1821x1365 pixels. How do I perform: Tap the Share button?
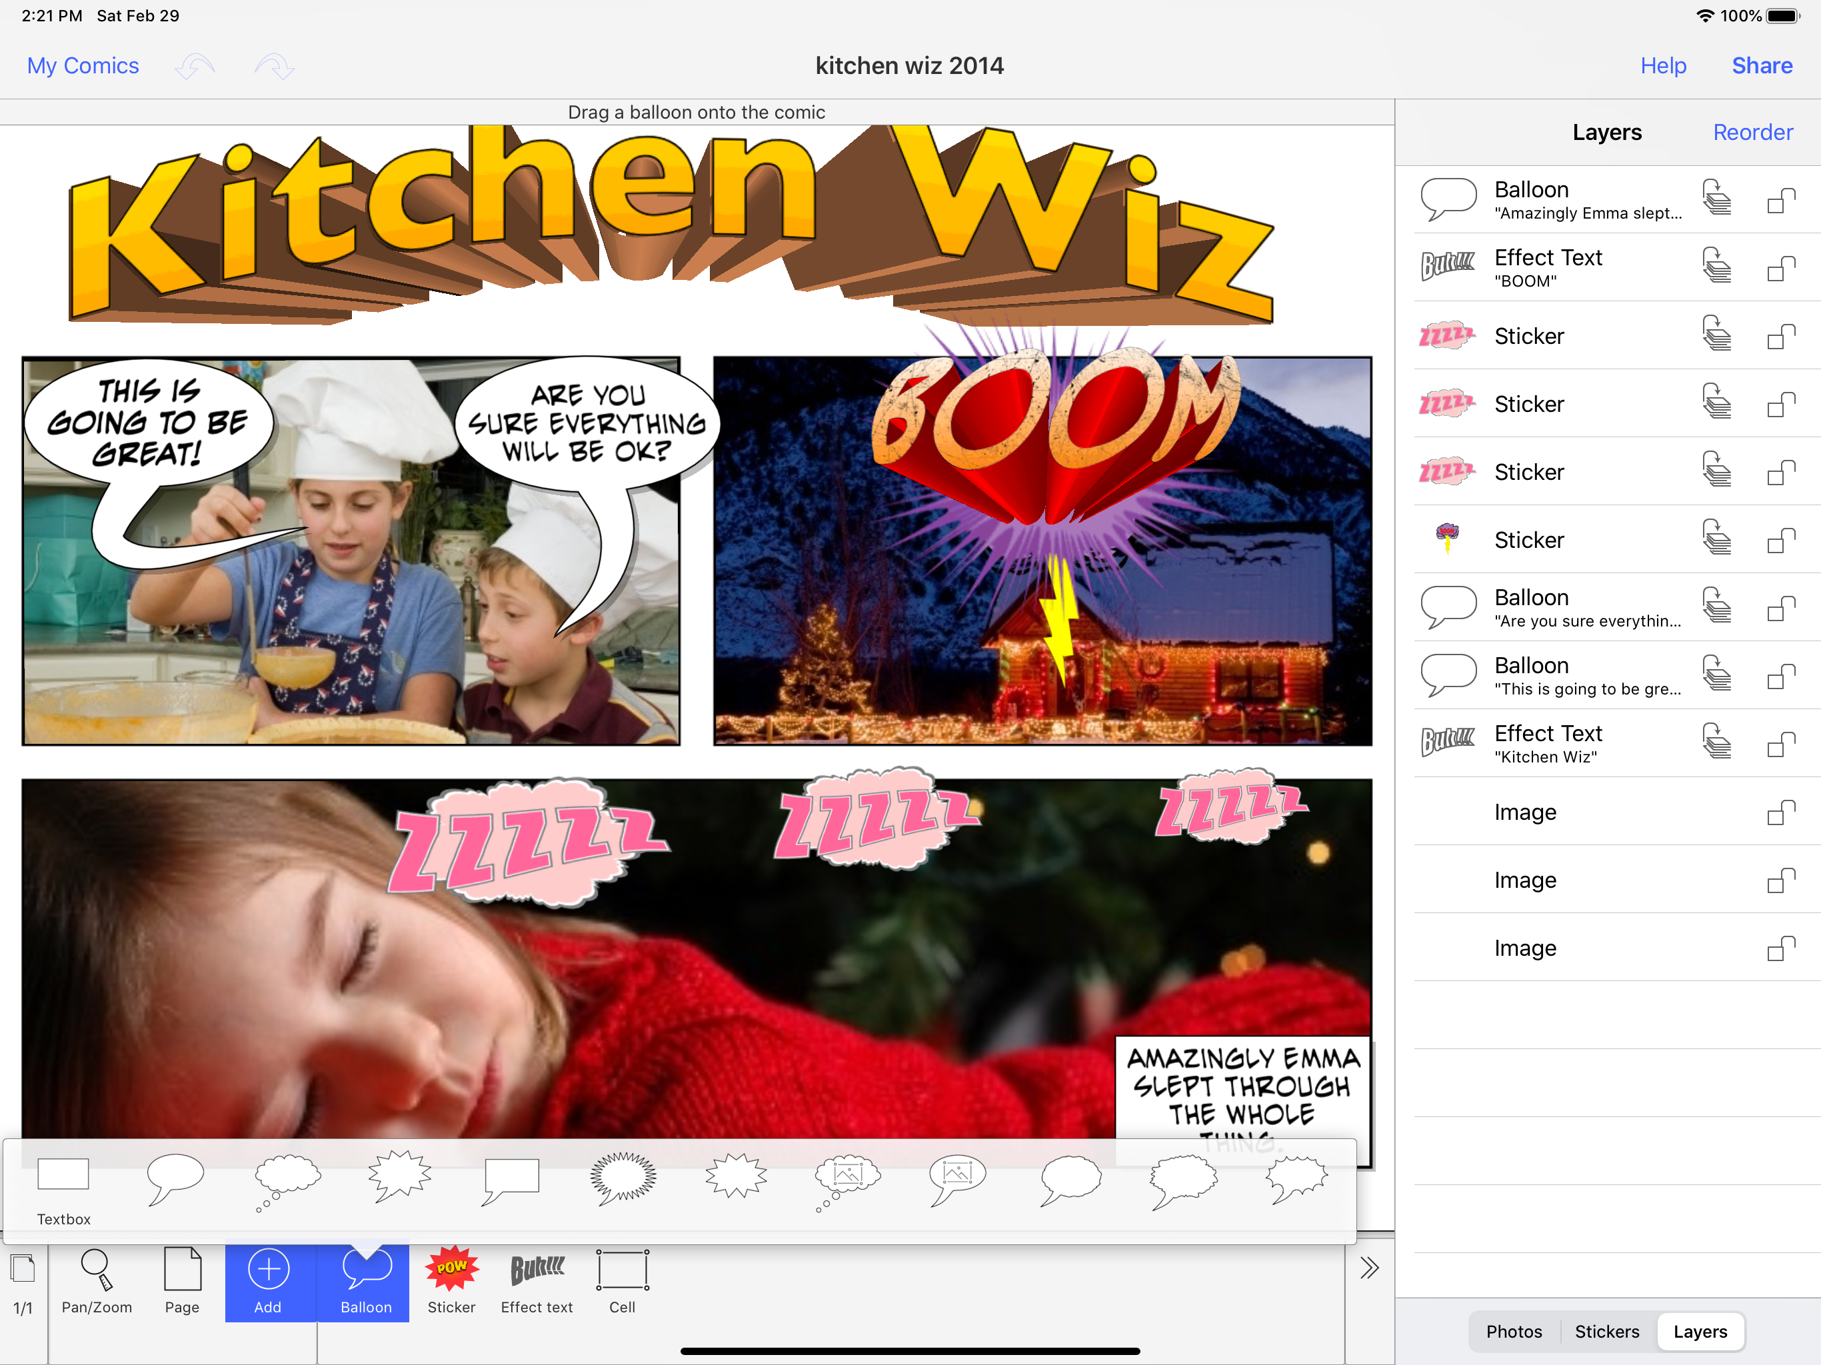point(1762,66)
